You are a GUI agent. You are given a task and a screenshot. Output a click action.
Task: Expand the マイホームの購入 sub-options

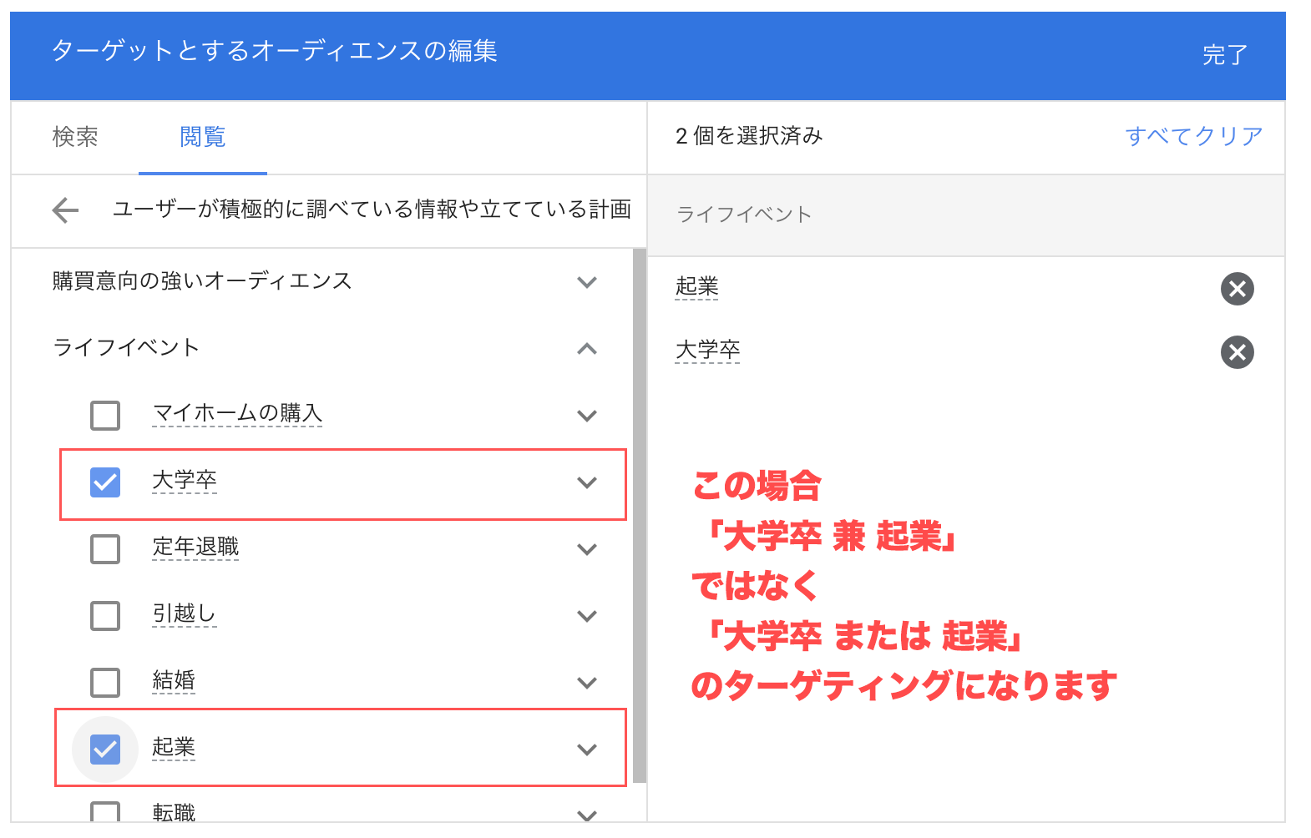click(587, 416)
